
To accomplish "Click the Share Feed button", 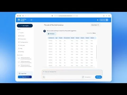I will 95,25.
